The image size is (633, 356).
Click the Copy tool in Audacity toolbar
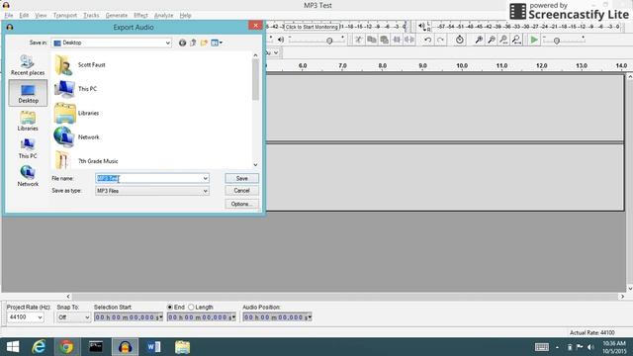[x=372, y=40]
